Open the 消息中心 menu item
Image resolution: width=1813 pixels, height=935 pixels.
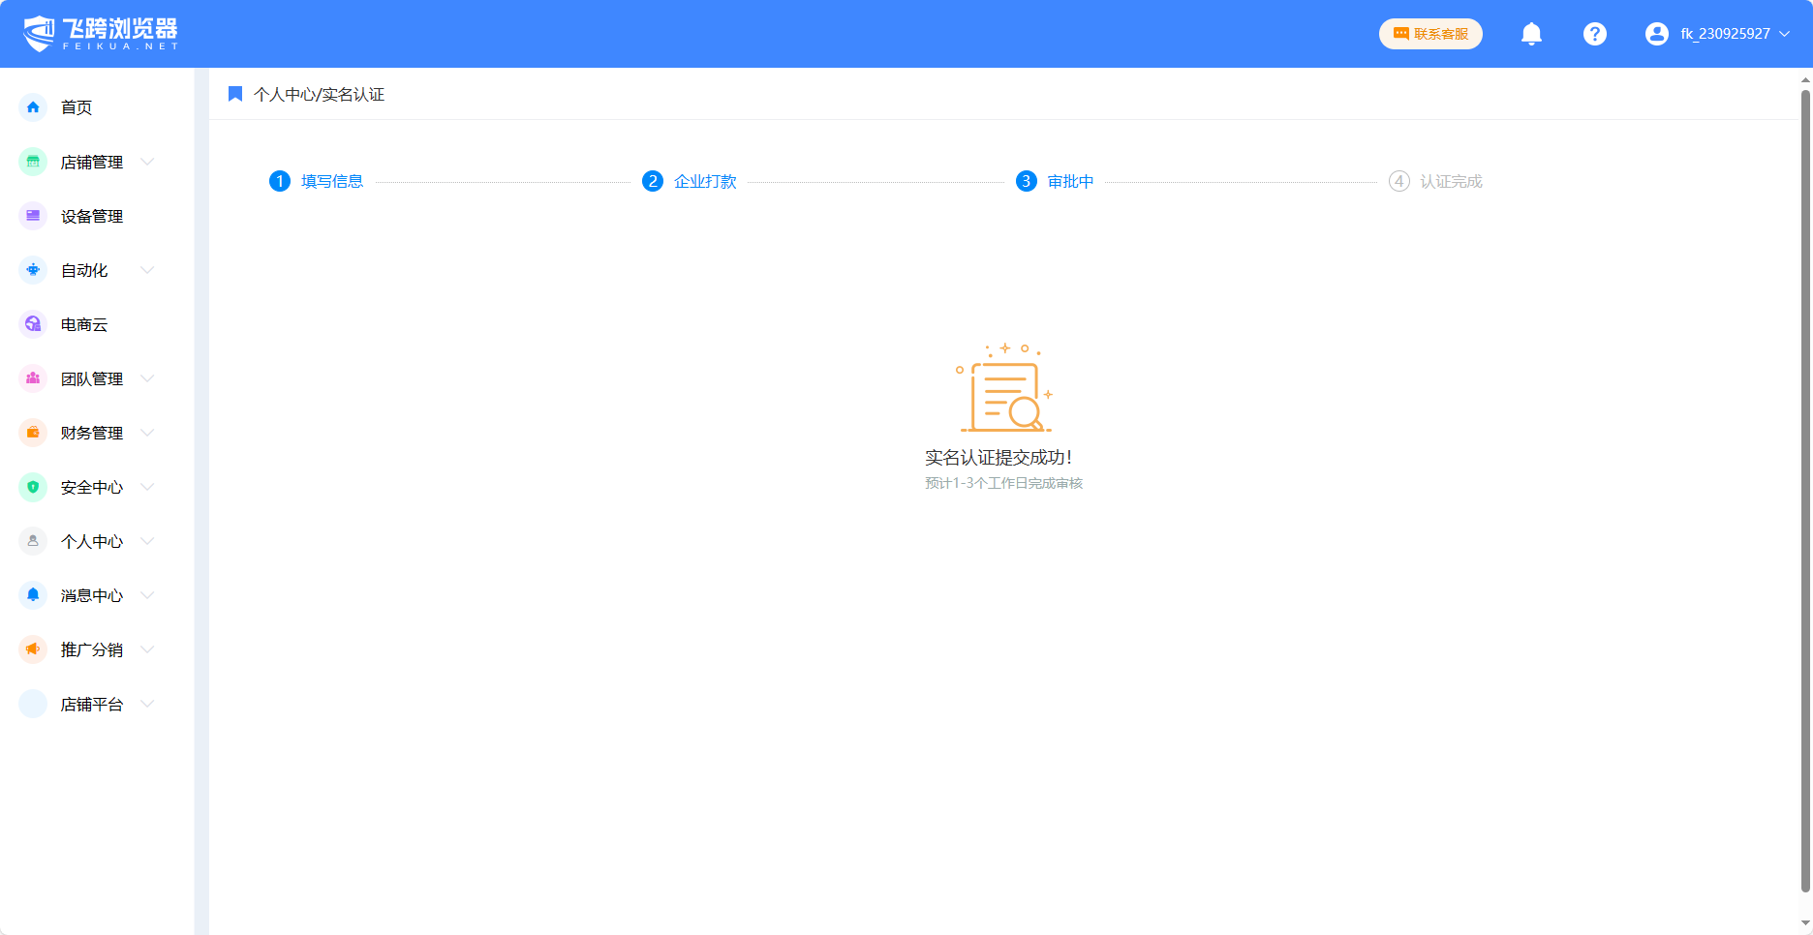pos(91,595)
